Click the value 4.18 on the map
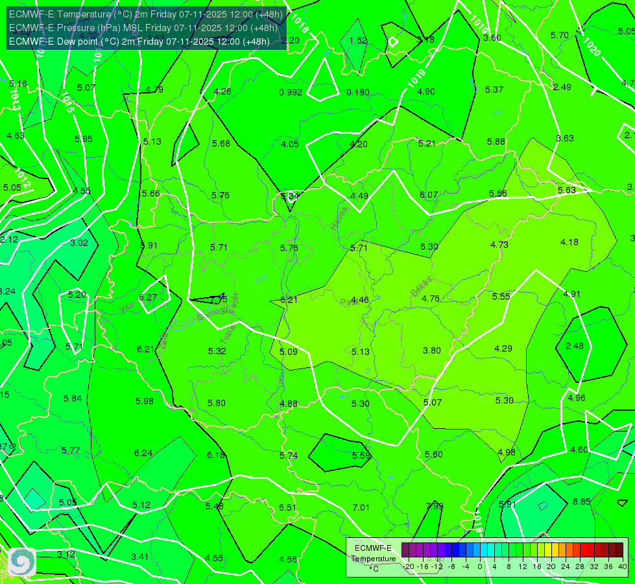 point(569,242)
